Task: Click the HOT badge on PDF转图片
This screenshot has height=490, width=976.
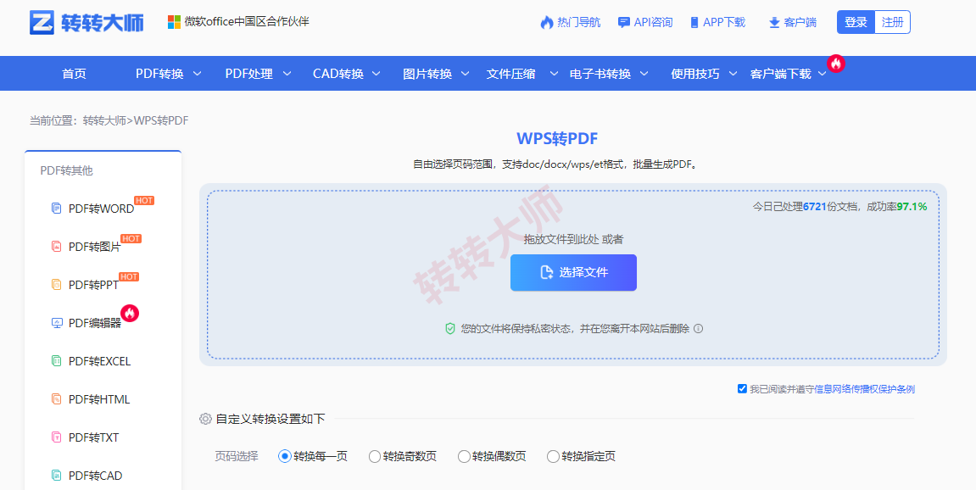Action: pos(131,238)
